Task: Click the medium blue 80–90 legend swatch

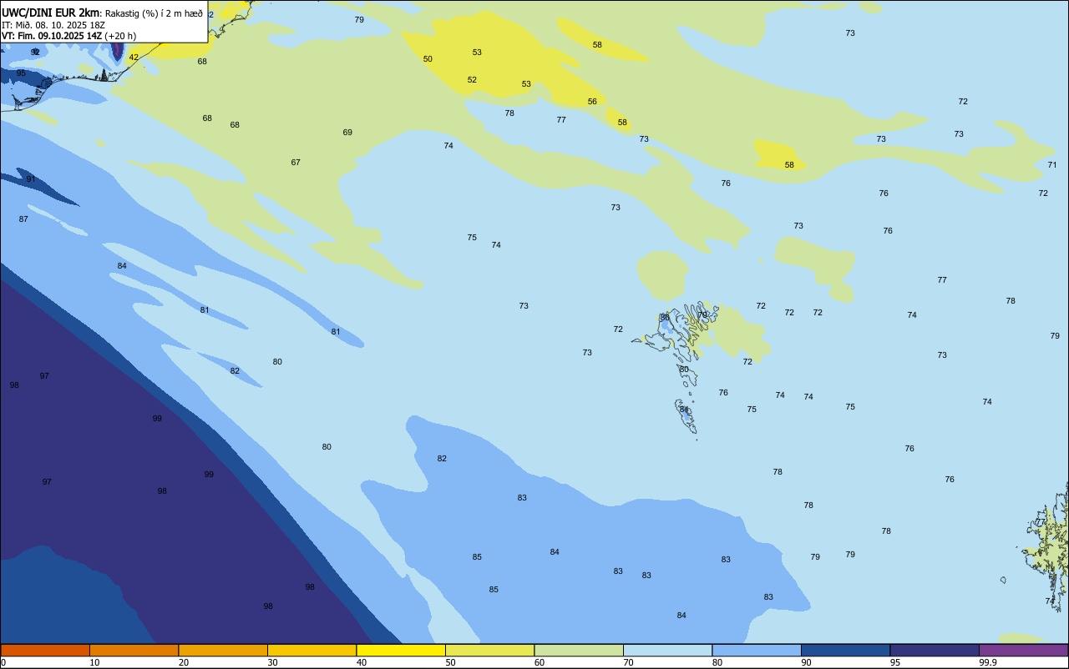Action: [757, 650]
